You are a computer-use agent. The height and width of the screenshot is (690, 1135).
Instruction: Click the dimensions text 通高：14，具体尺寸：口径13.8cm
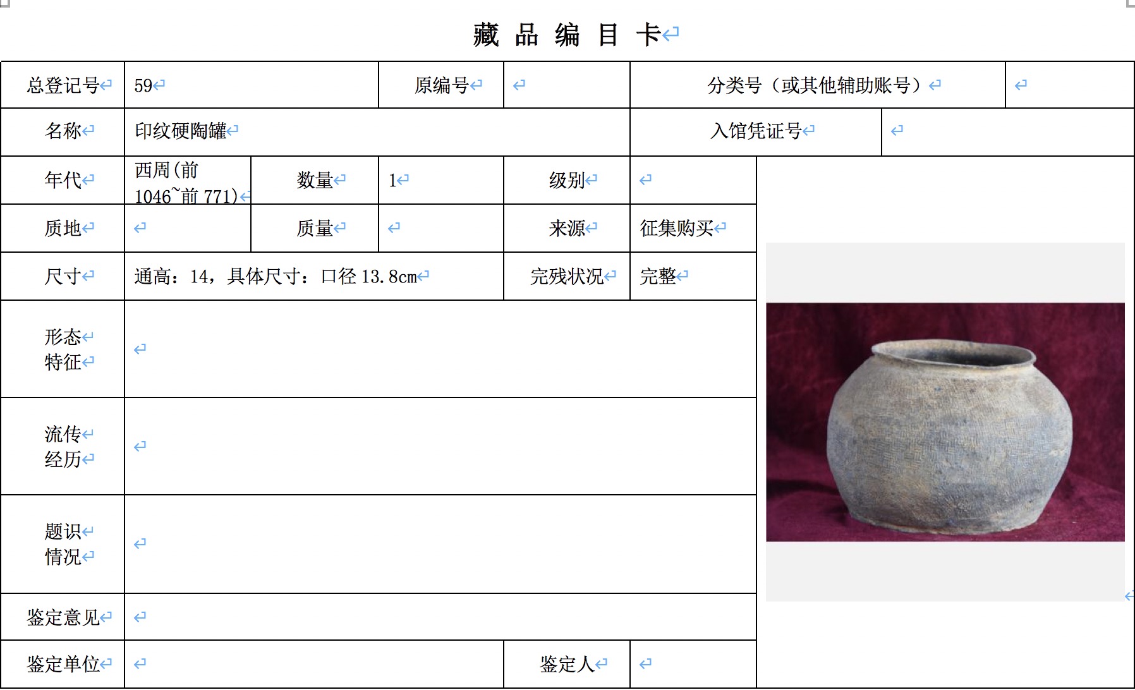(276, 276)
